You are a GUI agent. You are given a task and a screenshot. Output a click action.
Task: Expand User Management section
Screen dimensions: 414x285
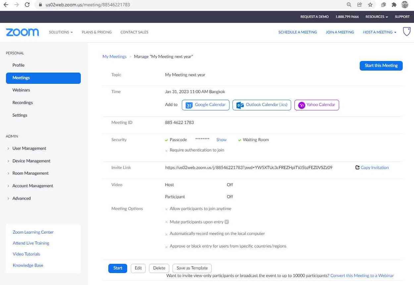pyautogui.click(x=29, y=148)
